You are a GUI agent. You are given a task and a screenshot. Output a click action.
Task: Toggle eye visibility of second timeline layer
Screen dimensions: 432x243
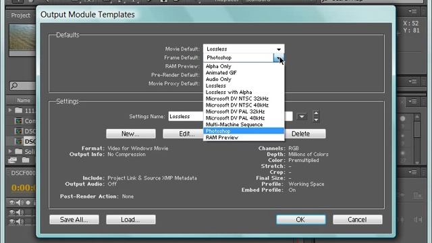click(x=12, y=221)
